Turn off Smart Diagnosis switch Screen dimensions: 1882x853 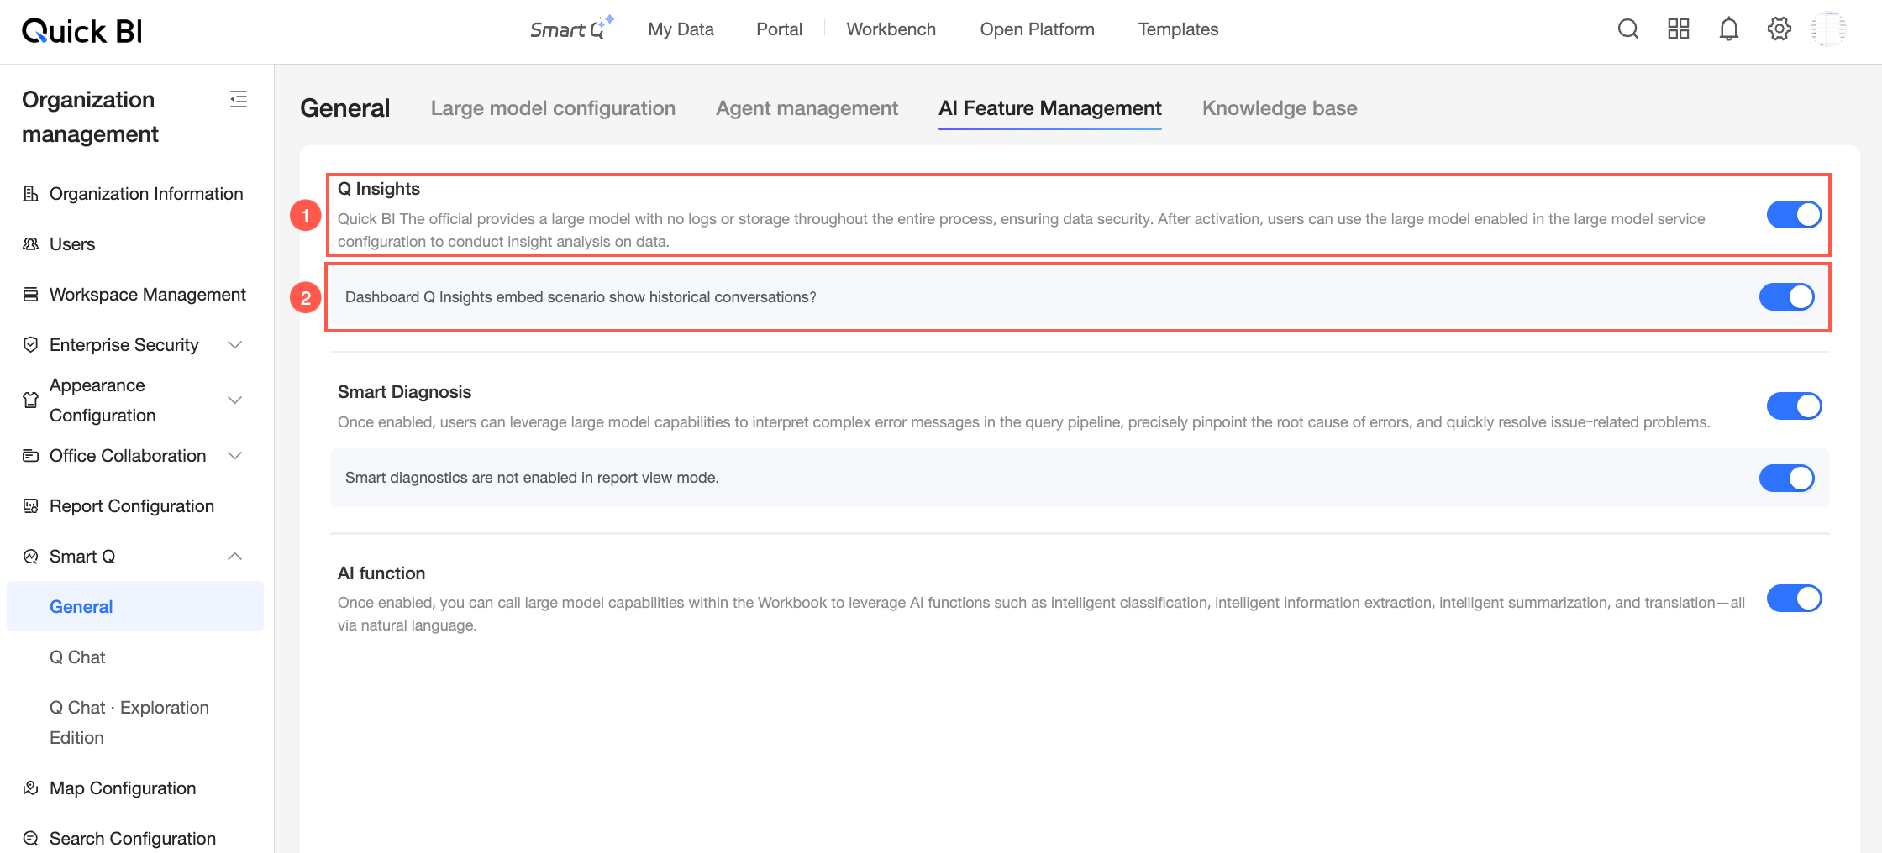(1794, 406)
